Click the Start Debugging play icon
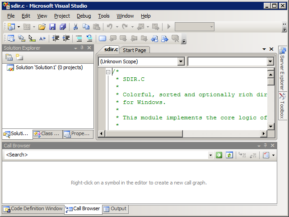This screenshot has height=217, width=289. coord(168,27)
